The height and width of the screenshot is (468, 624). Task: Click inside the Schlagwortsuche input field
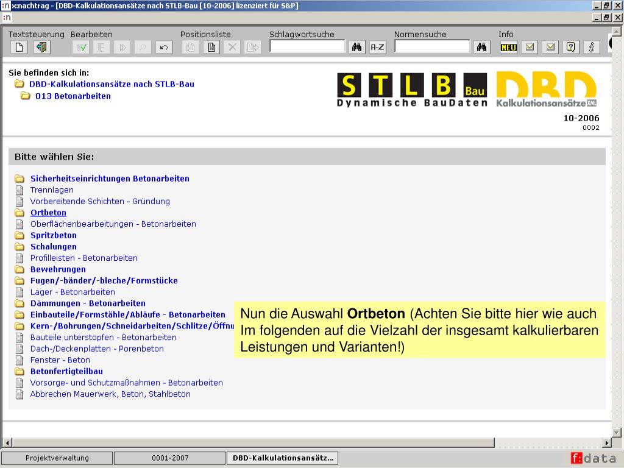pyautogui.click(x=307, y=46)
